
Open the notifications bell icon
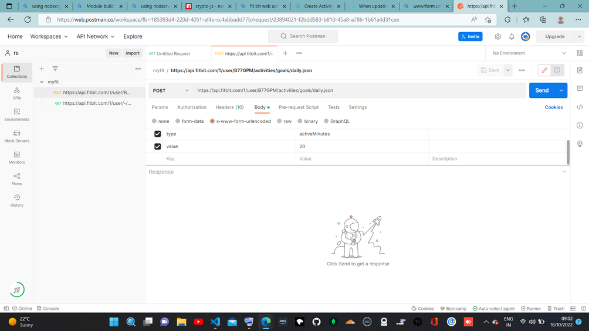coord(512,36)
